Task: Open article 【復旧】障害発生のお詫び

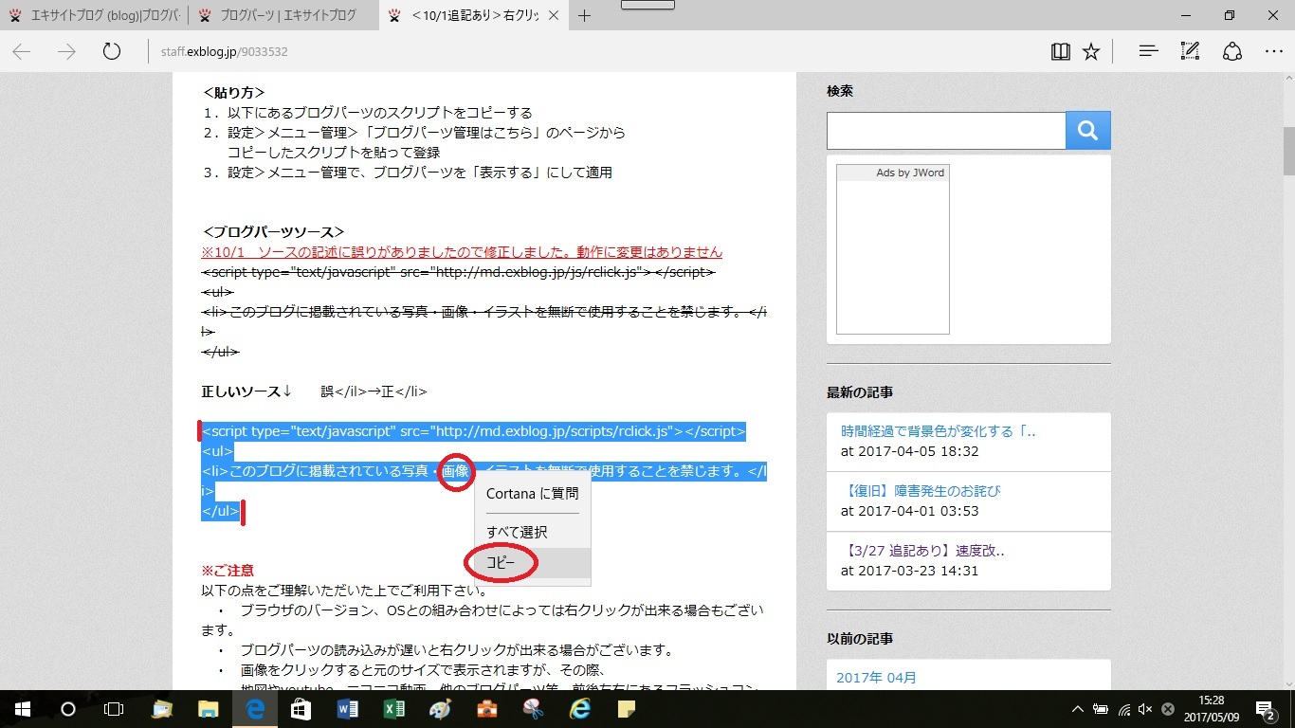Action: click(921, 491)
